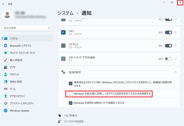Click the フィードバックの送信 link
Image resolution: width=184 pixels, height=126 pixels.
click(74, 121)
